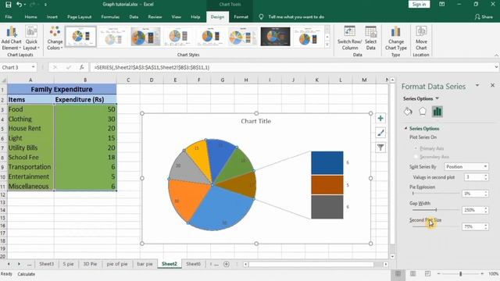Click the new sheet plus icon
Viewport: 500px width, 281px height.
227,264
